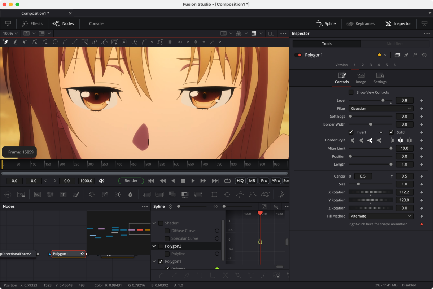Viewport: 433px width, 289px height.
Task: Click the versions stack icon in Inspector
Action: click(397, 55)
